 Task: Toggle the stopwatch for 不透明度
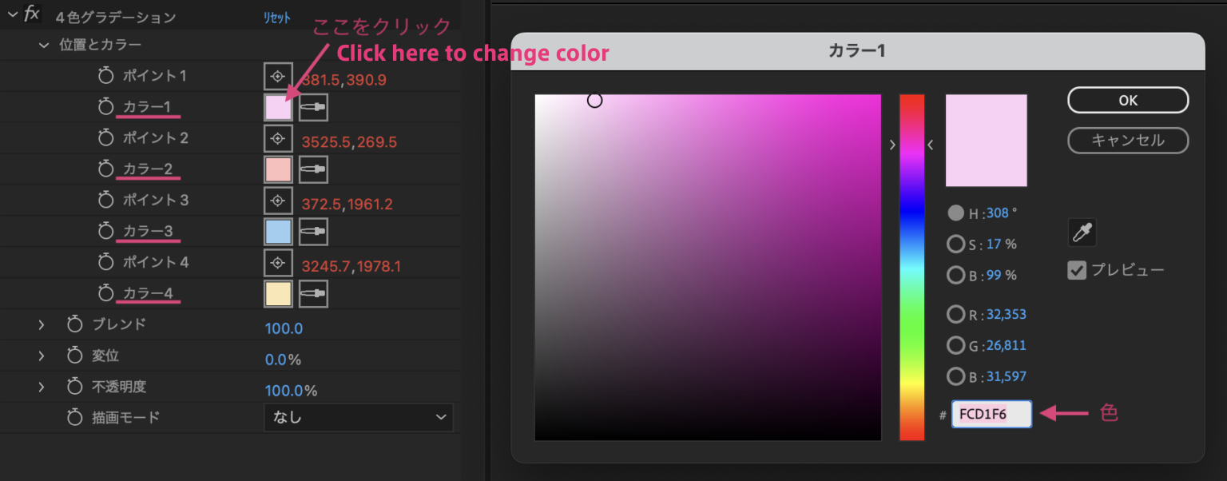coord(75,388)
